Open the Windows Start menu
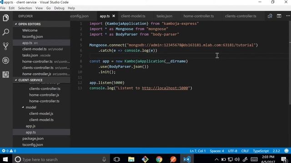Screen dimensions: 291x163 coord(5,159)
